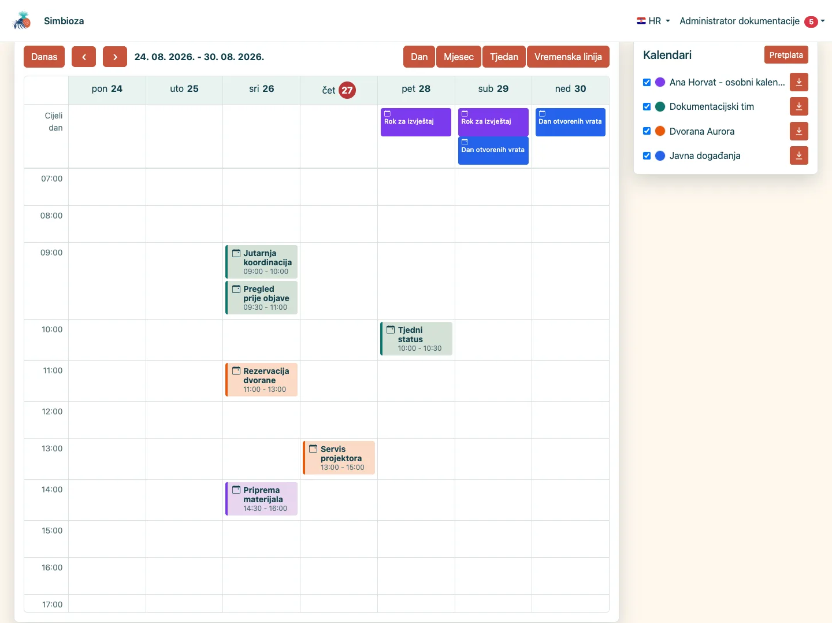
Task: Open notification badge showing 5
Action: click(x=811, y=21)
